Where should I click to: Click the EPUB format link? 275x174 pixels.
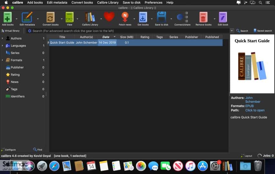pyautogui.click(x=250, y=106)
